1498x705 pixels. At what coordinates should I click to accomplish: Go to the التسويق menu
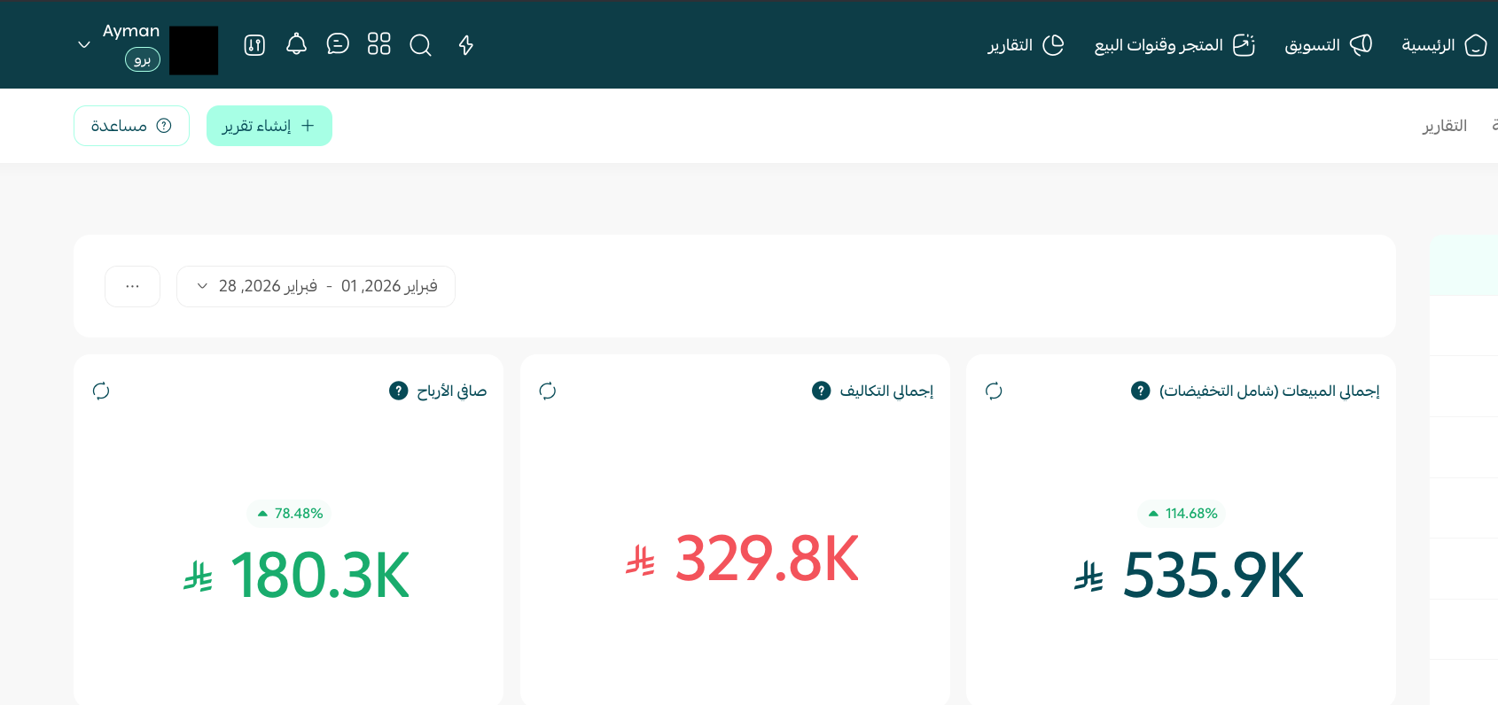[1328, 45]
